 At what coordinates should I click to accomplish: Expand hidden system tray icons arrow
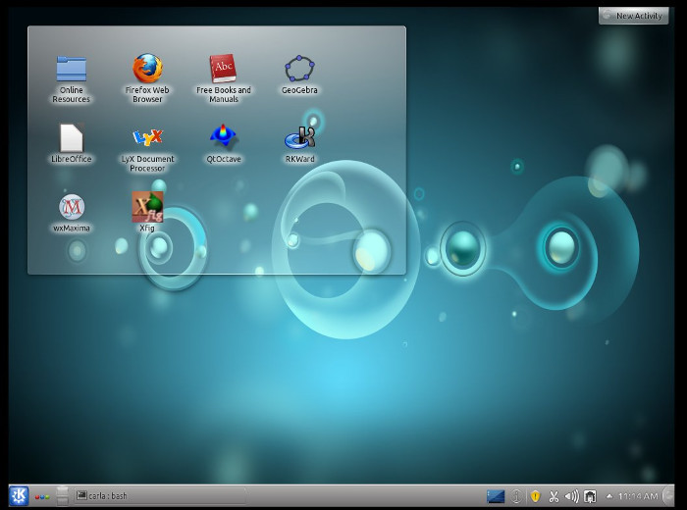click(x=609, y=496)
